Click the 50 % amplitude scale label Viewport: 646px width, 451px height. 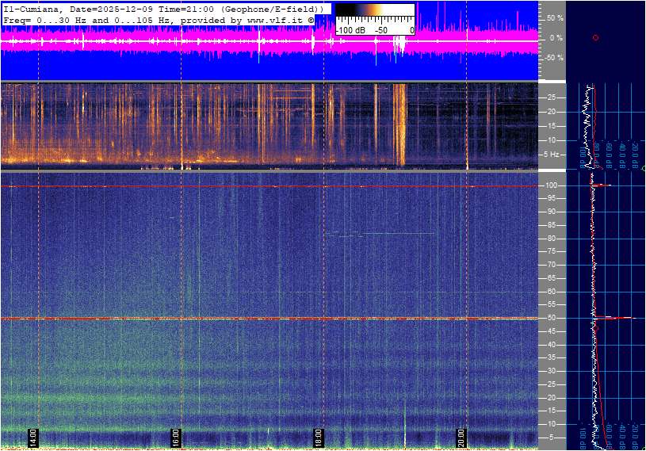point(554,17)
